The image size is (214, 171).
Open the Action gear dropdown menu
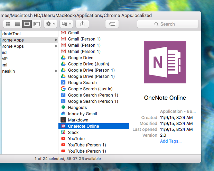tap(51, 24)
